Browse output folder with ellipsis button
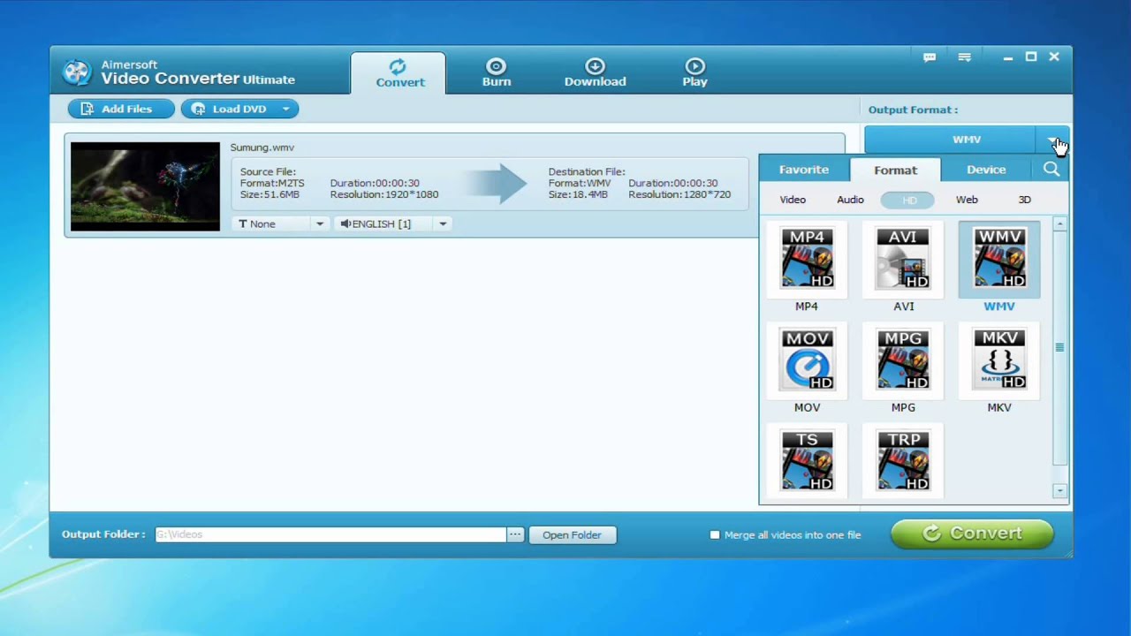Viewport: 1131px width, 636px height. coord(515,534)
